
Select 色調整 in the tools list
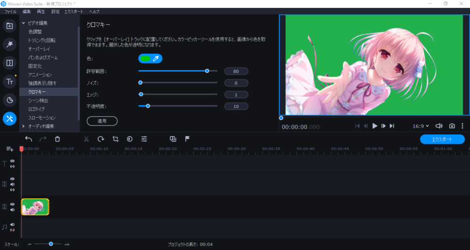tap(35, 32)
